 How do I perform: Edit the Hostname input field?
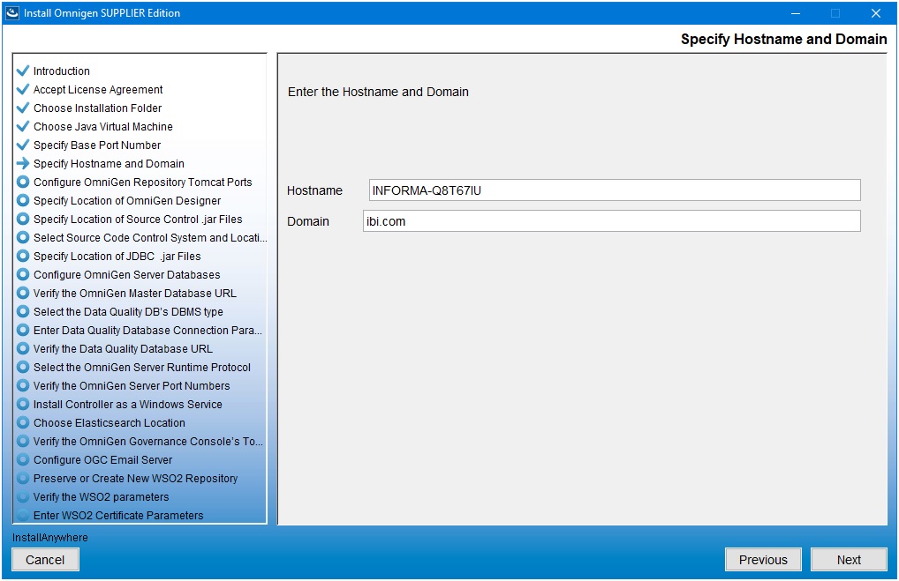615,190
